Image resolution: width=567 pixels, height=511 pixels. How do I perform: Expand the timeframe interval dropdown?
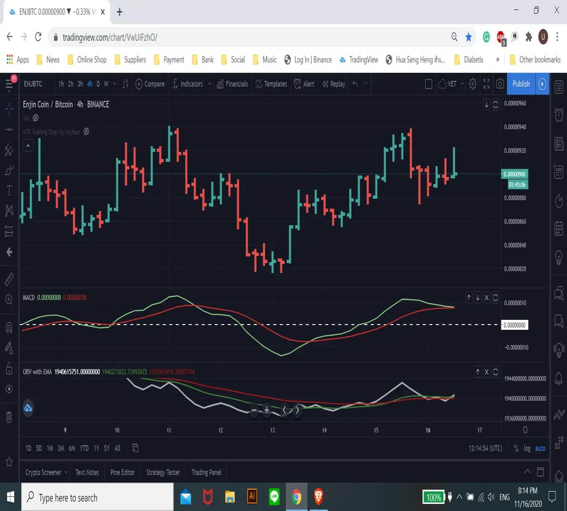pyautogui.click(x=114, y=84)
